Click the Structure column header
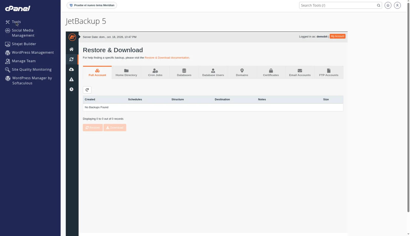 tap(178, 100)
